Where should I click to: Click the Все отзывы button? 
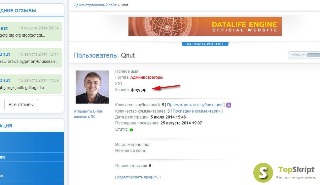pos(21,105)
